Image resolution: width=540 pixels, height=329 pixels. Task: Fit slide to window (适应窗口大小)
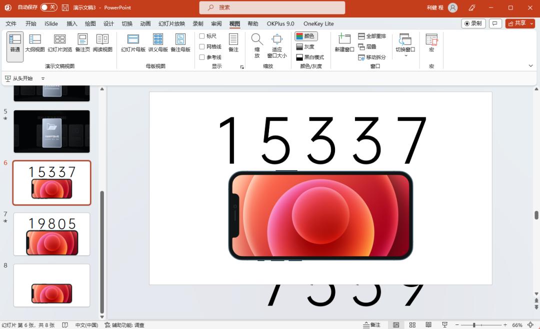pos(277,45)
